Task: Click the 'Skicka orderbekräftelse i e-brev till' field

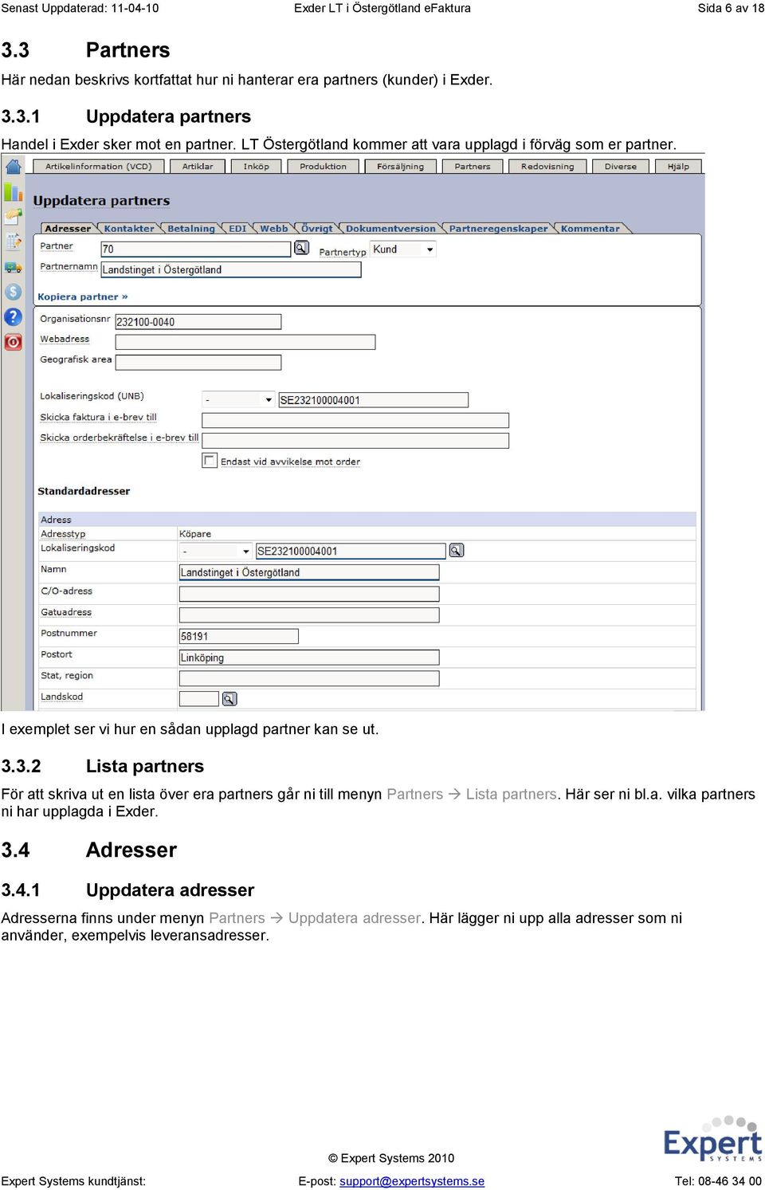Action: [355, 440]
